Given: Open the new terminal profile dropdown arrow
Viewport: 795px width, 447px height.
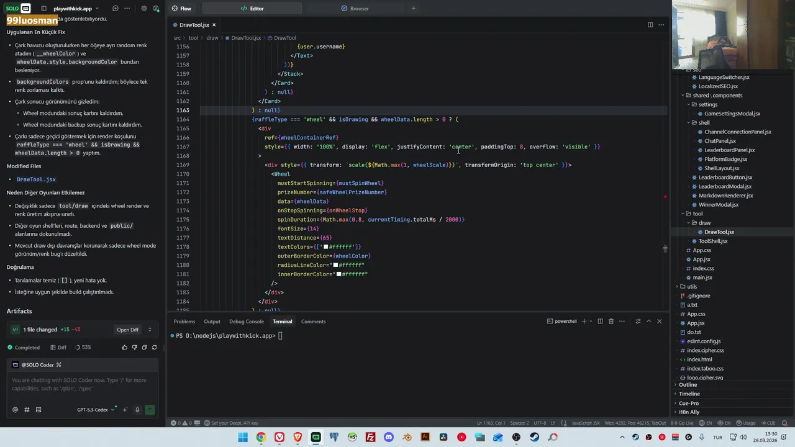Looking at the screenshot, I should (591, 322).
